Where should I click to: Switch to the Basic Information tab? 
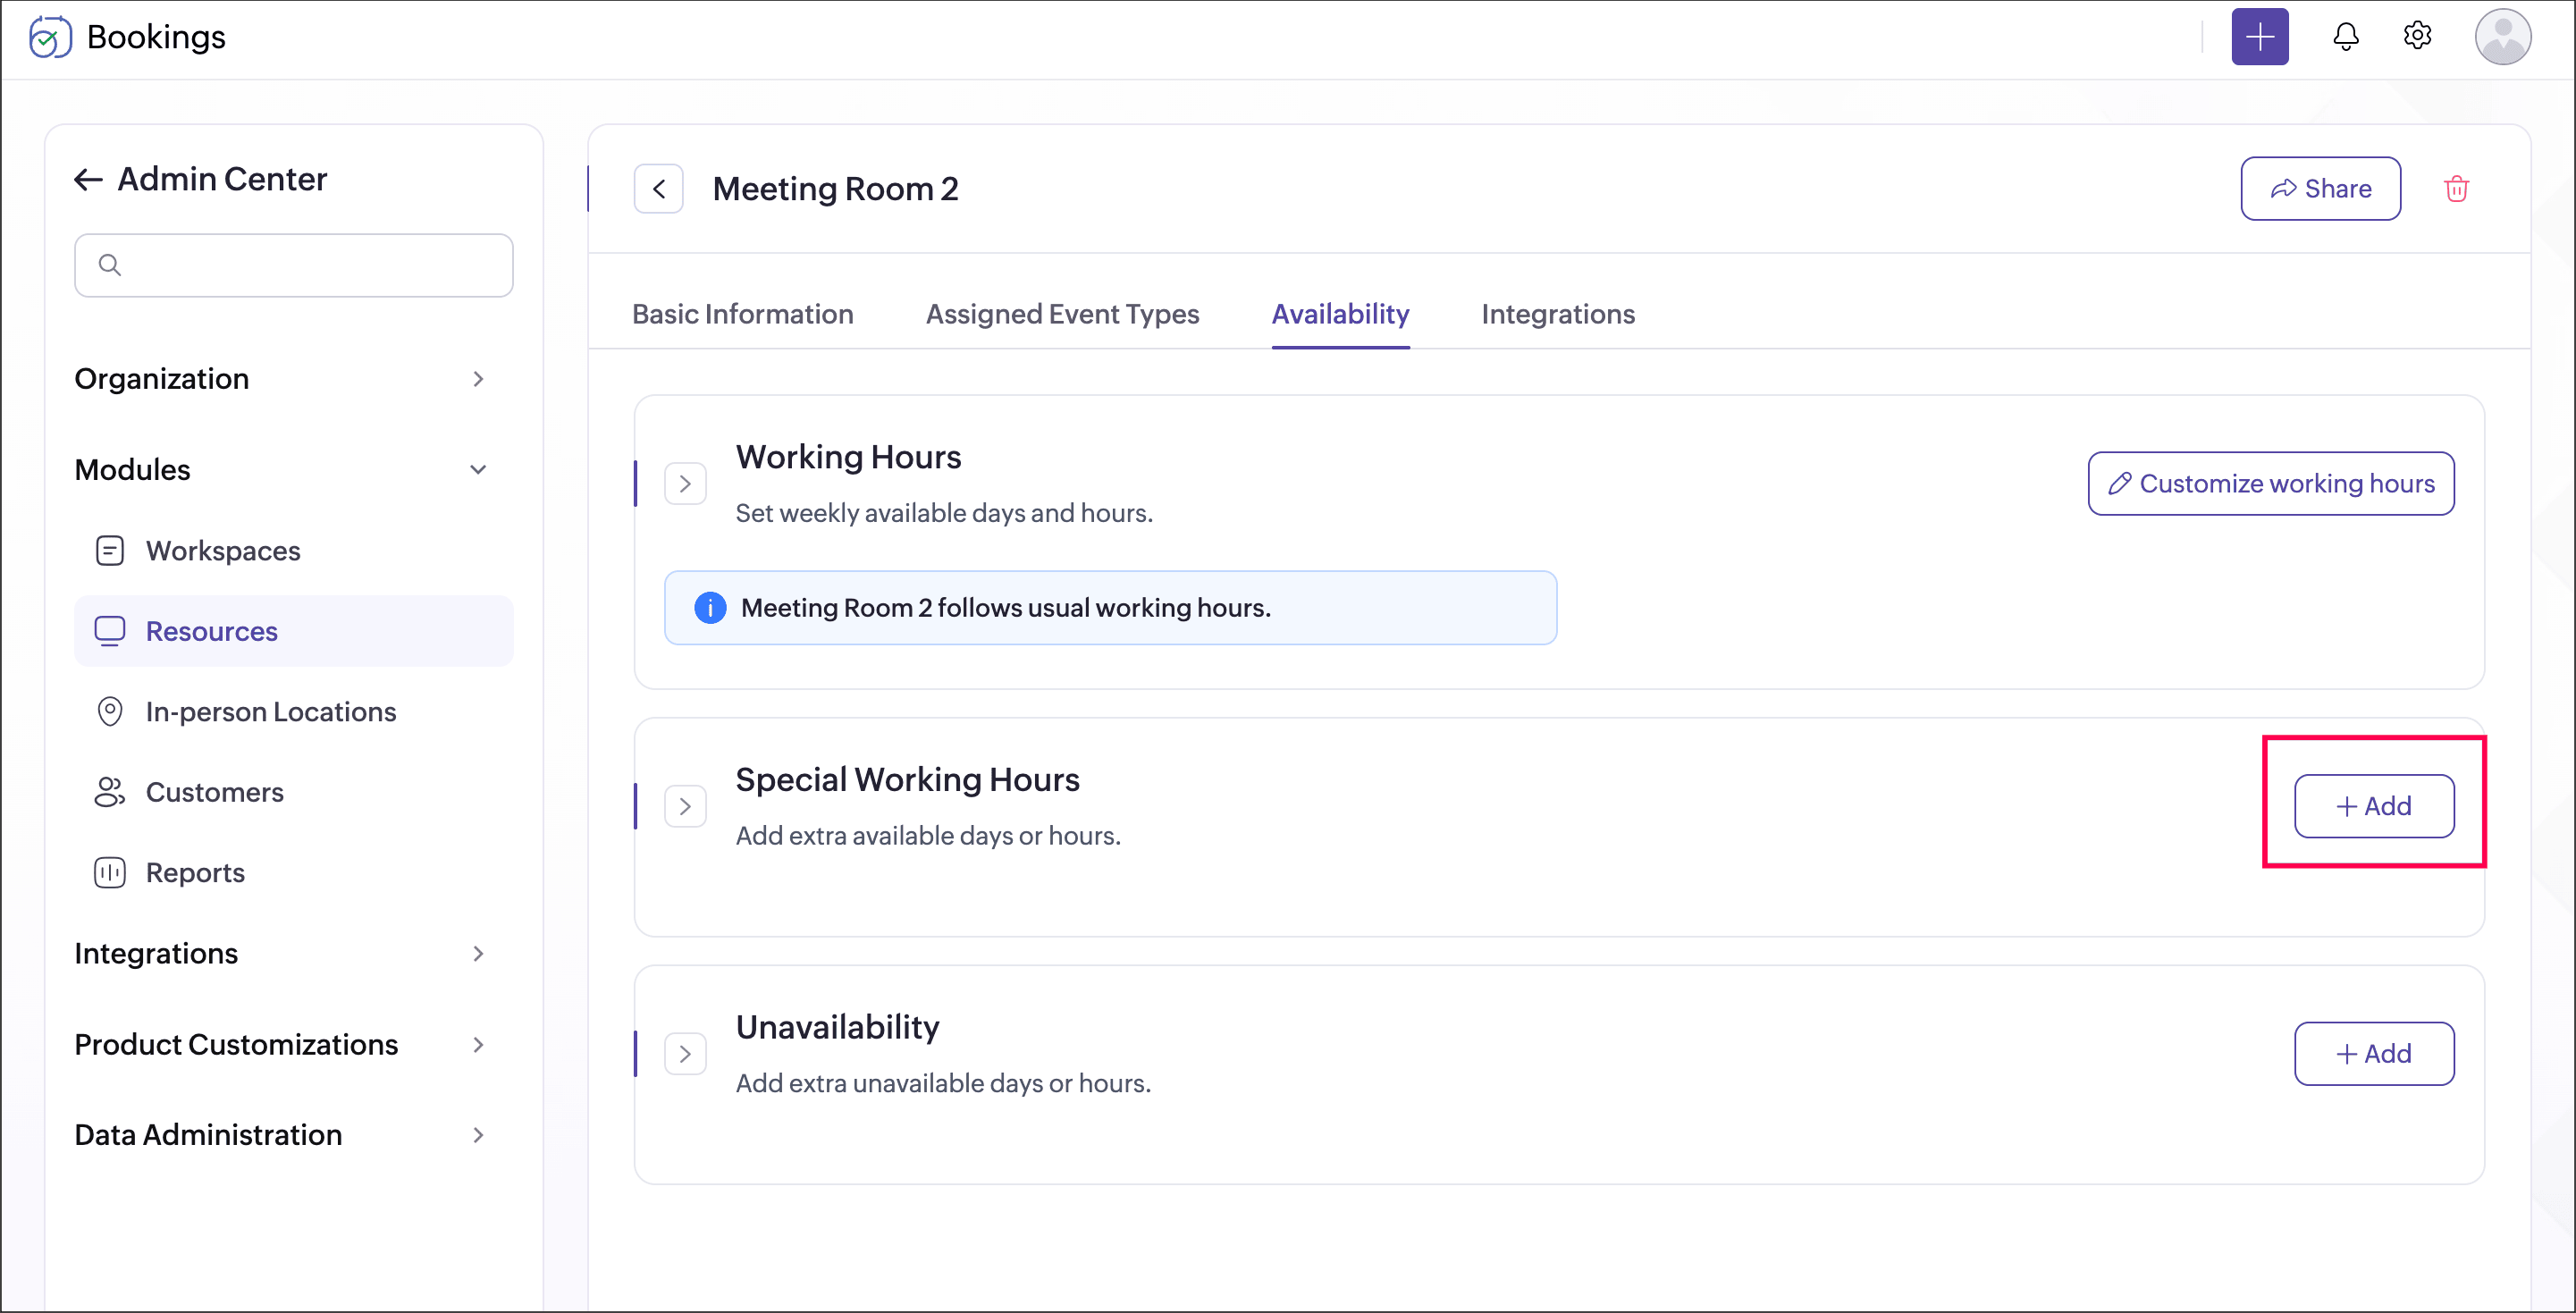(743, 314)
